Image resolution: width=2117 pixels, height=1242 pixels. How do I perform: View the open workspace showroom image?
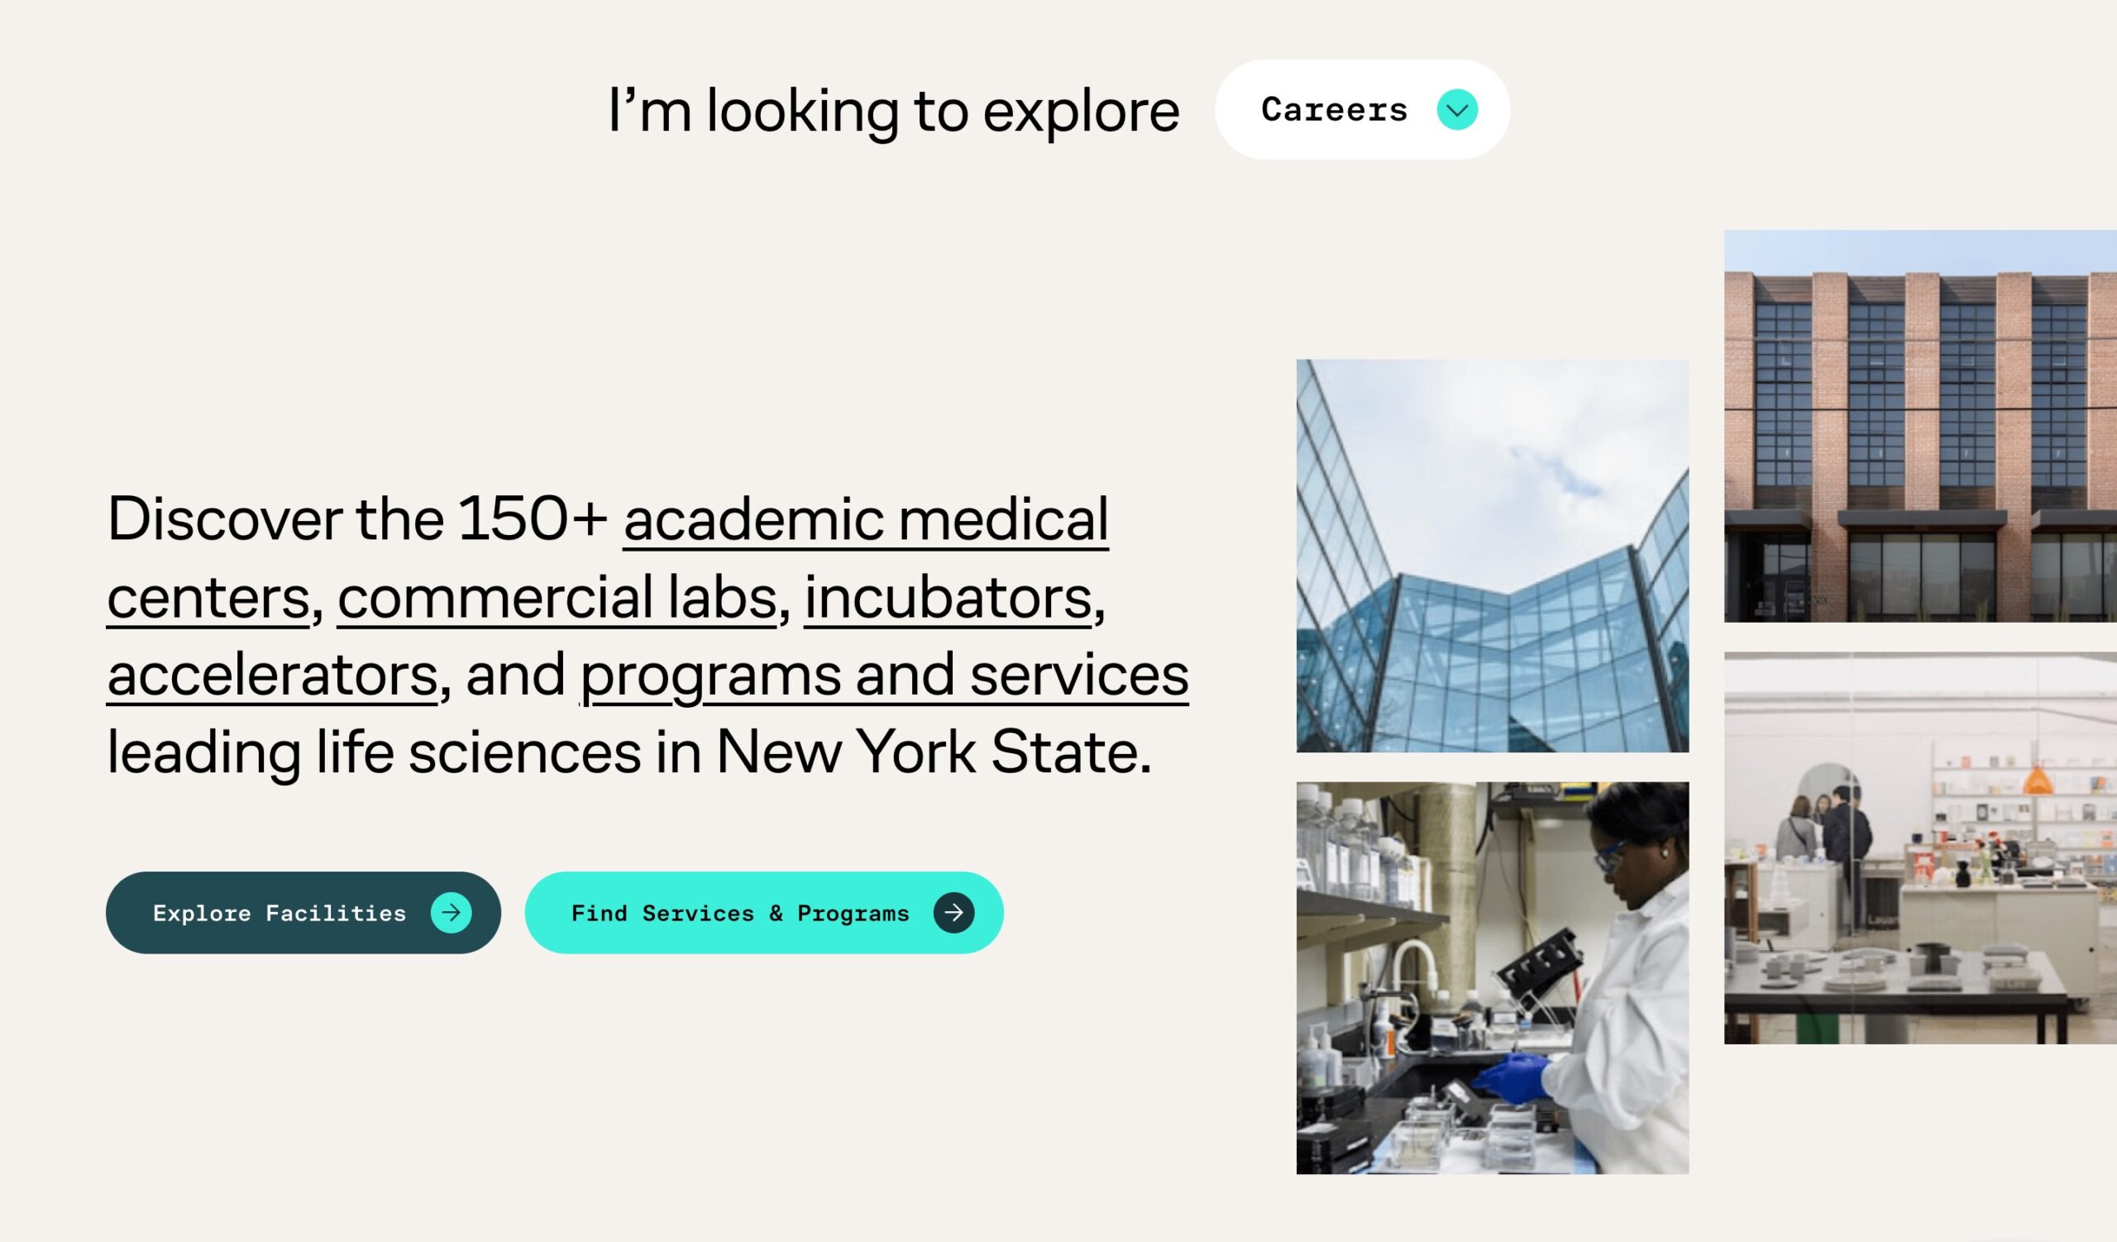pyautogui.click(x=1919, y=848)
